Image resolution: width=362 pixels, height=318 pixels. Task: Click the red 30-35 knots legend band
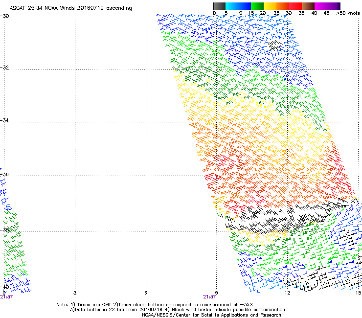pyautogui.click(x=295, y=6)
